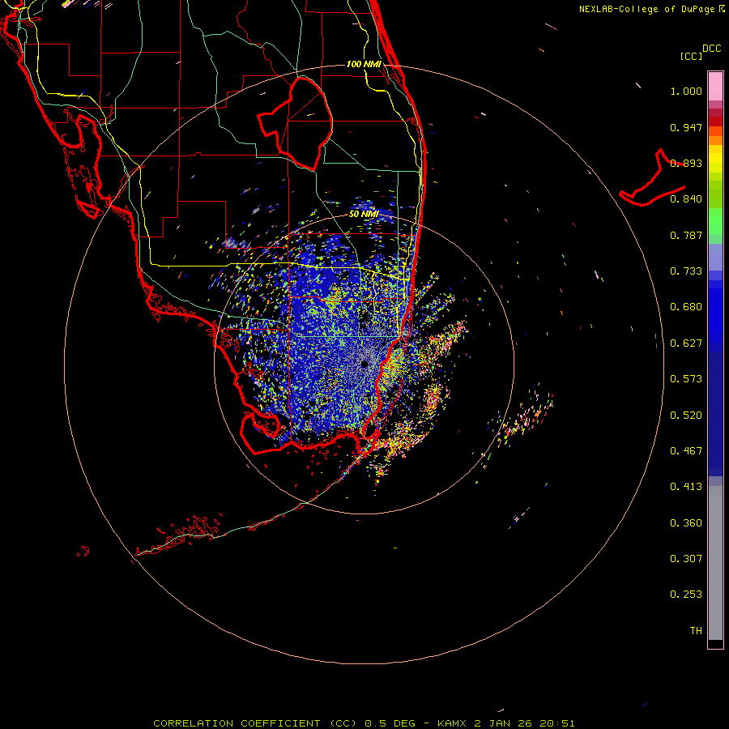The width and height of the screenshot is (729, 729).
Task: Click the 0.733 color scale value
Action: coord(686,271)
